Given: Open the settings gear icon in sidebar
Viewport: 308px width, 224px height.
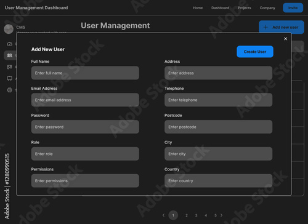Looking at the screenshot, I should 10,90.
